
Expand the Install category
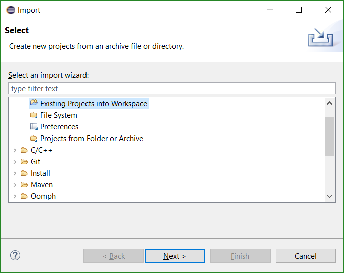[x=15, y=173]
